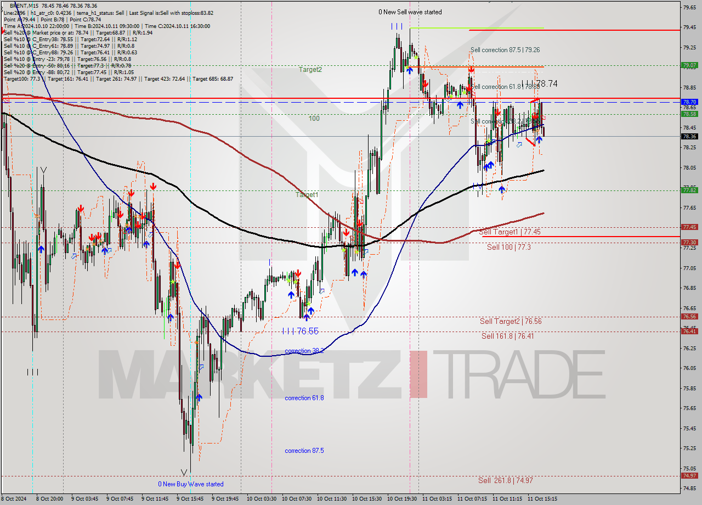Click the green 79.07 price tag
The height and width of the screenshot is (505, 702).
(x=689, y=65)
